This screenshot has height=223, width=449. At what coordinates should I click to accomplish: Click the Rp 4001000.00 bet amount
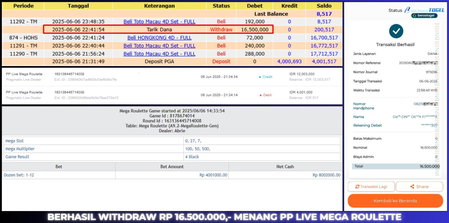tap(213, 175)
